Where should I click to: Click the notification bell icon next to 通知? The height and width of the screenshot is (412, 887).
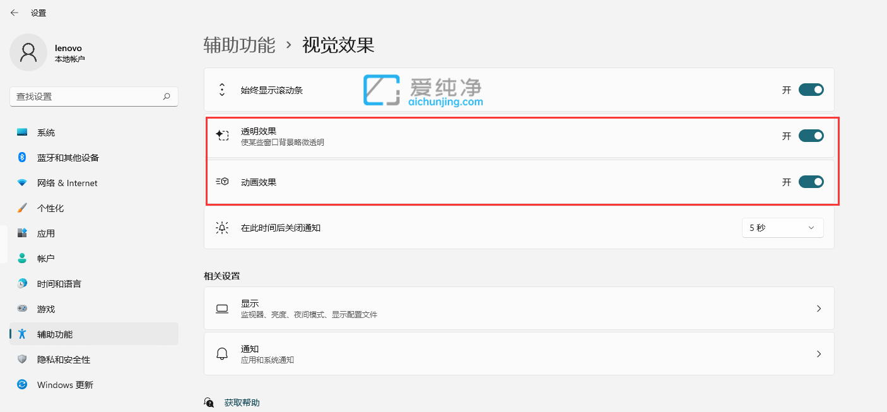(x=222, y=354)
